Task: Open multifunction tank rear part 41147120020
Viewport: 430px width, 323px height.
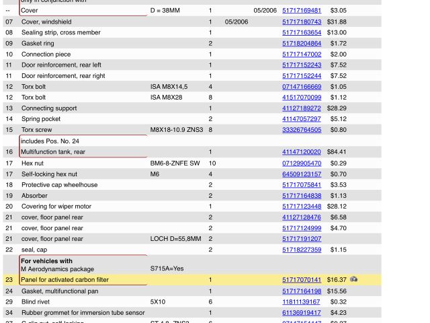Action: (301, 152)
